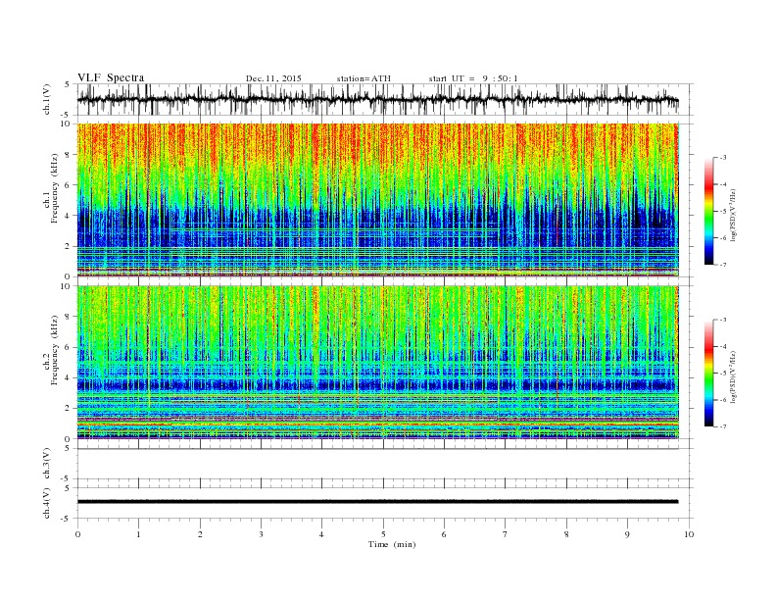Click the time axis tick label "4"

click(321, 534)
